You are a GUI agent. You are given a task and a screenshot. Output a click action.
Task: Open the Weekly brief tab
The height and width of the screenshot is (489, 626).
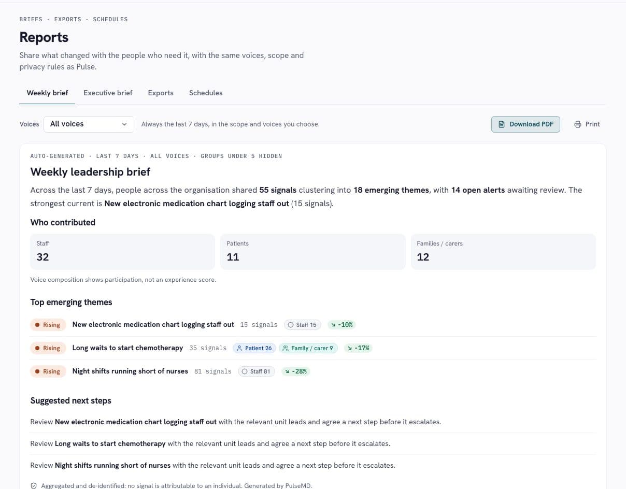point(47,93)
